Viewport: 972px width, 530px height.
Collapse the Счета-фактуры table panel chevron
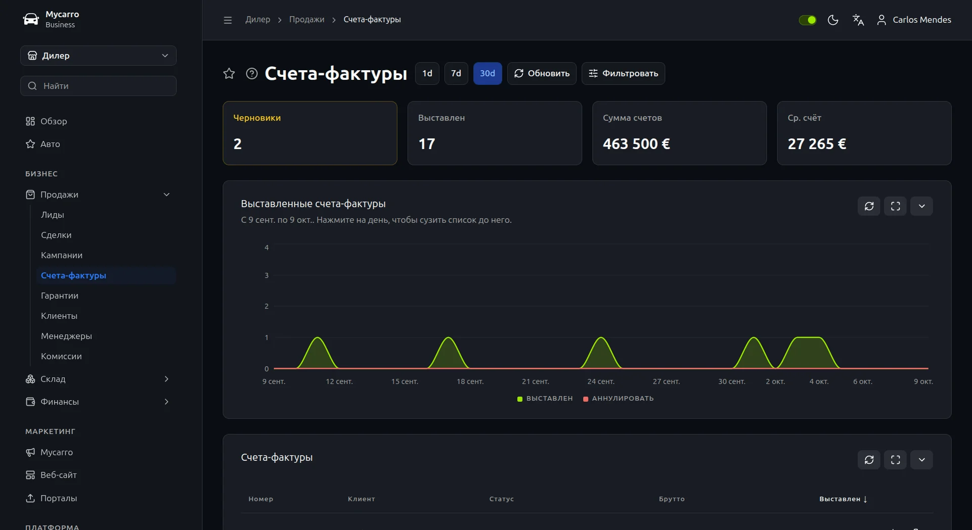click(x=921, y=460)
